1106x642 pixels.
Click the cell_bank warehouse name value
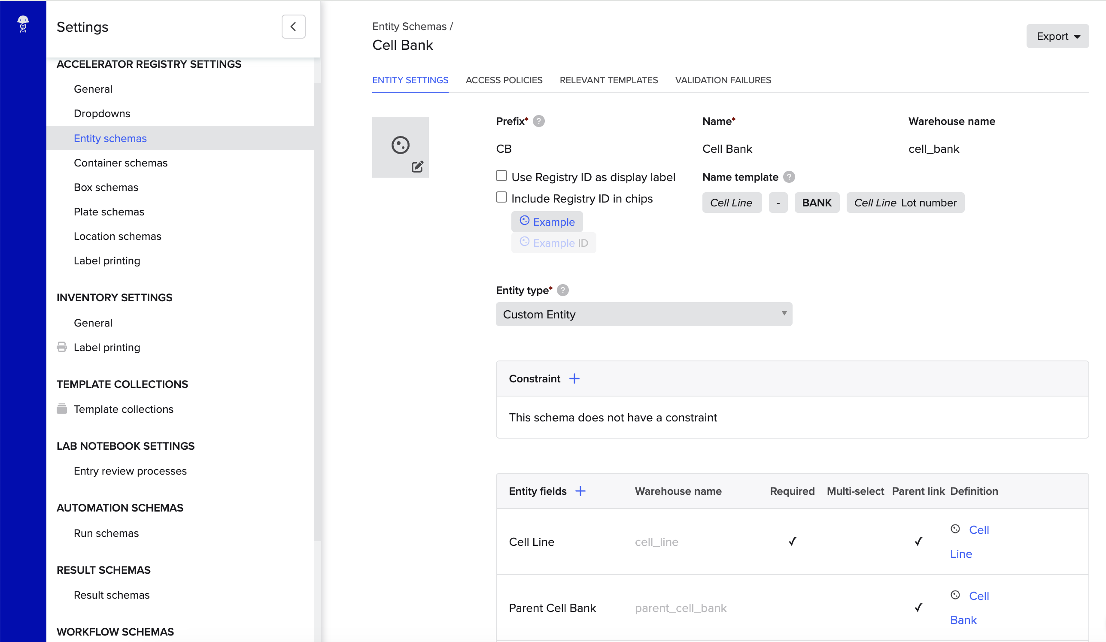pyautogui.click(x=933, y=149)
